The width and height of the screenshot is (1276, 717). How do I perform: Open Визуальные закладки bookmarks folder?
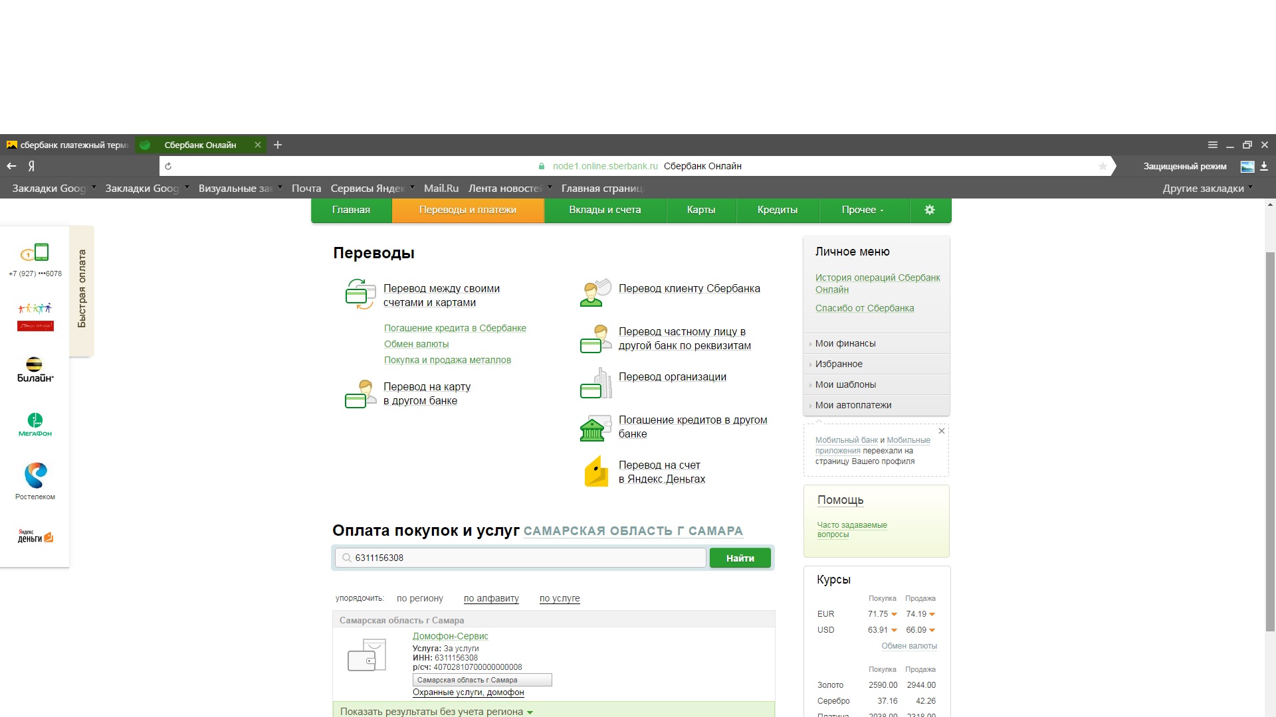[x=240, y=189]
